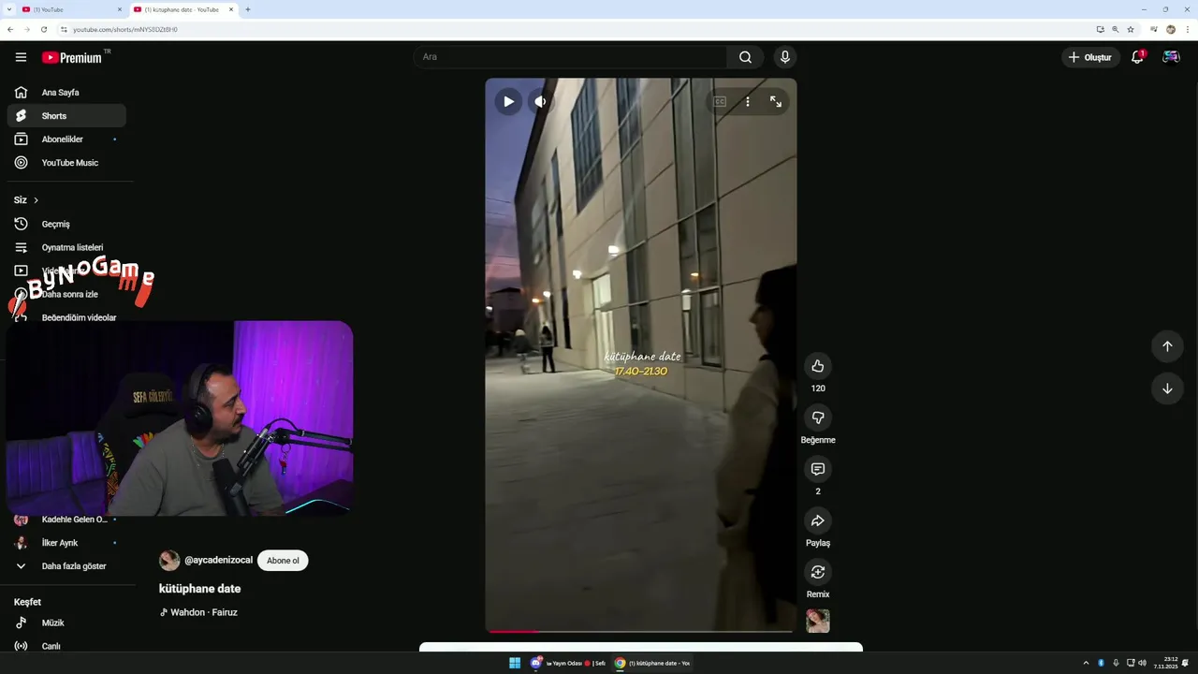Screen dimensions: 1198x674
Task: Subscribe with Abone ol button
Action: (283, 561)
